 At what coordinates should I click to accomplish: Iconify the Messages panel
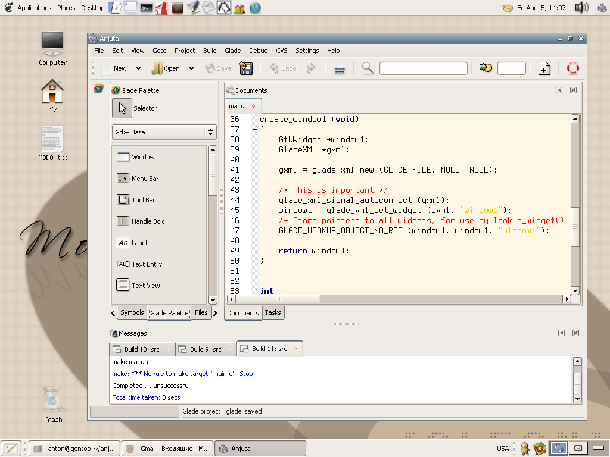tap(561, 333)
